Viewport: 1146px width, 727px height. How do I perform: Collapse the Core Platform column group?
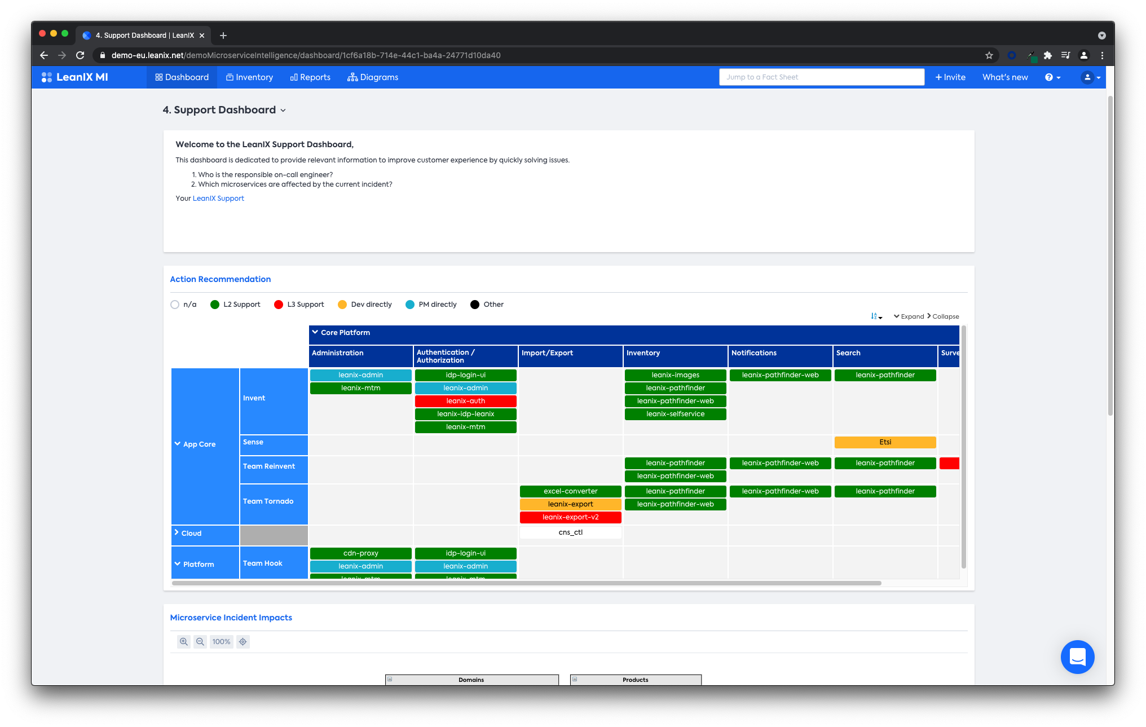point(315,333)
